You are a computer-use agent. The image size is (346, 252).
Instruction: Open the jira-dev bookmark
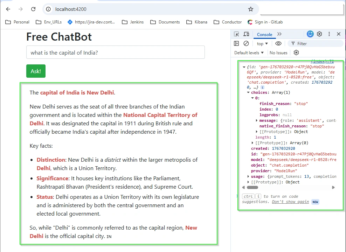click(x=91, y=22)
